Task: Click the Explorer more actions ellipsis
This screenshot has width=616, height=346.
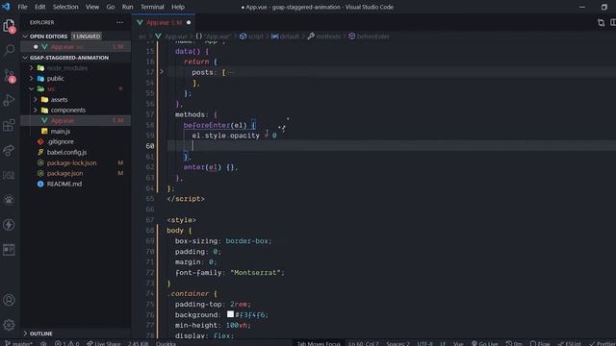Action: click(119, 22)
